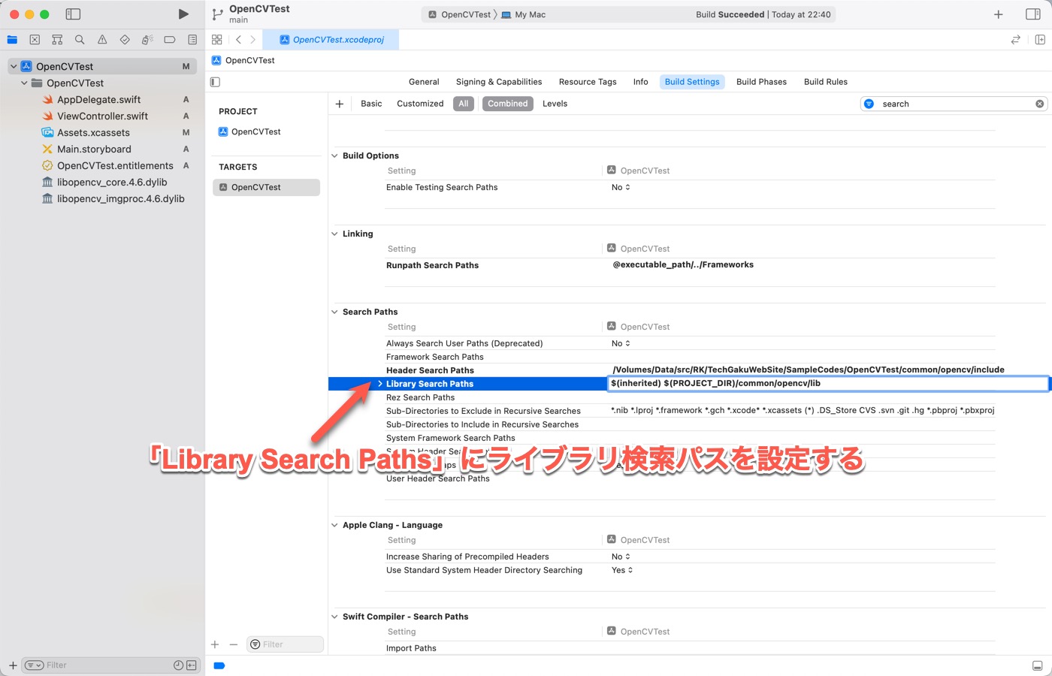Screen dimensions: 1052x676
Task: Choose the My Mac run destination
Action: (x=524, y=14)
